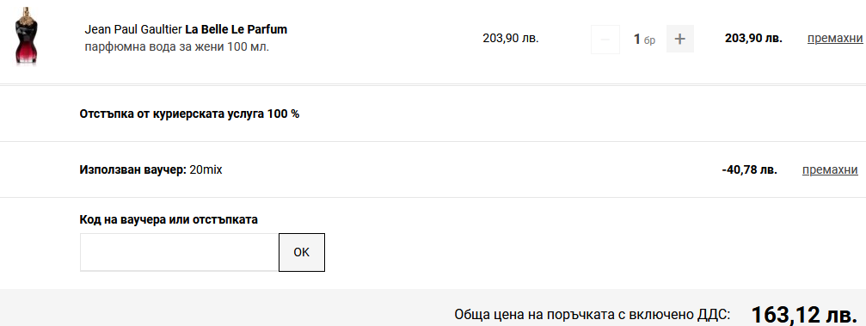The width and height of the screenshot is (866, 326).
Task: Click the Код на ваучера или отстъпката label
Action: click(169, 219)
